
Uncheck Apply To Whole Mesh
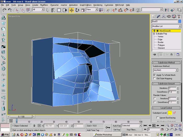tap(155, 75)
